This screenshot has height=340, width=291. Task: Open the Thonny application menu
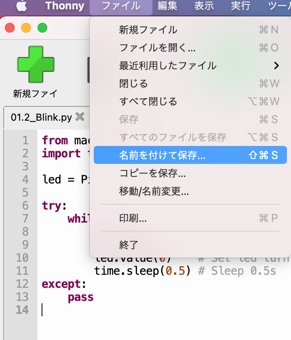point(65,6)
